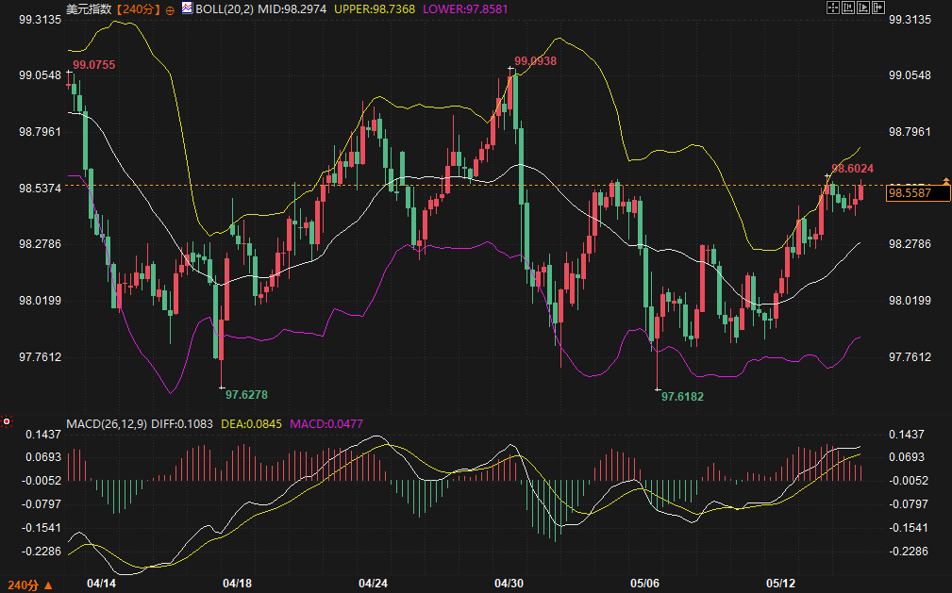Viewport: 952px width, 593px height.
Task: Click 99.3135 on the left price axis
Action: click(40, 20)
